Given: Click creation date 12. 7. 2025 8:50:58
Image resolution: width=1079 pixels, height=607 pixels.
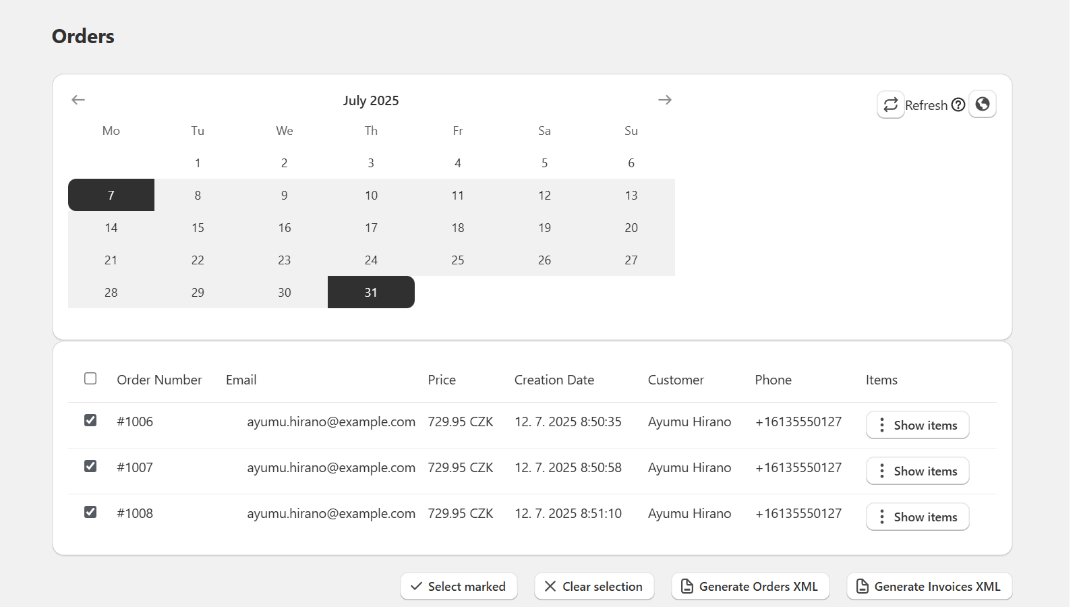Looking at the screenshot, I should [568, 467].
